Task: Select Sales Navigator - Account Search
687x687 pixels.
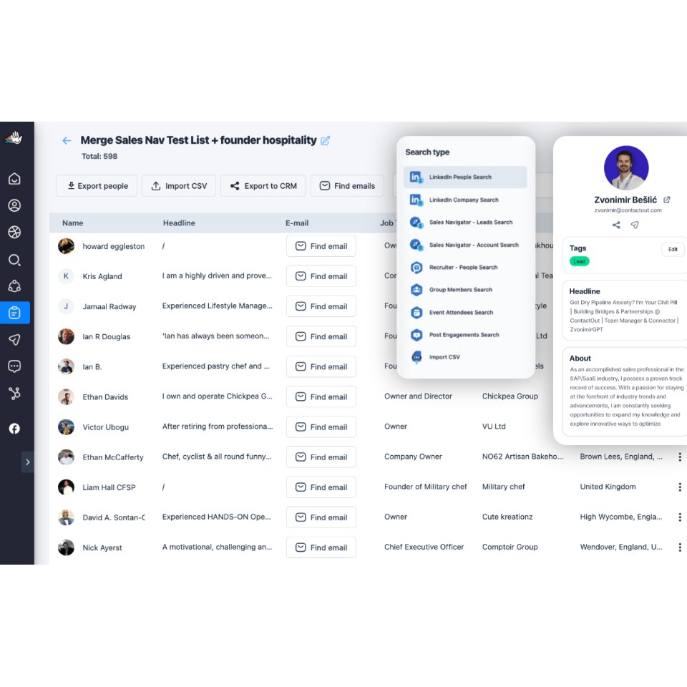Action: 465,245
